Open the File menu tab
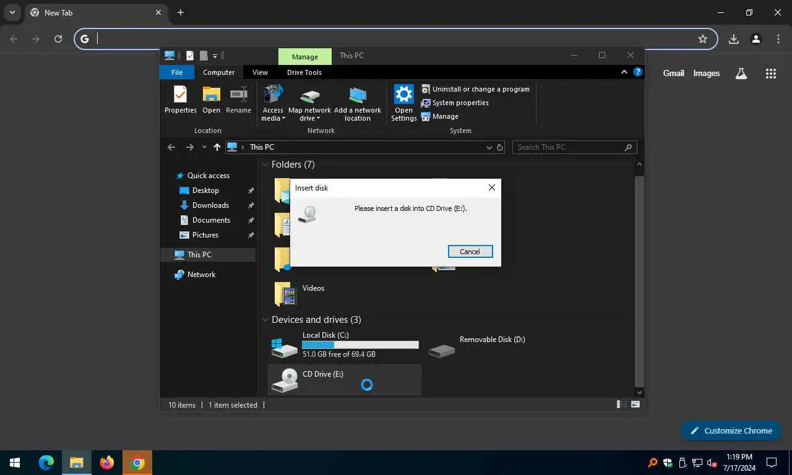This screenshot has width=792, height=475. coord(177,72)
